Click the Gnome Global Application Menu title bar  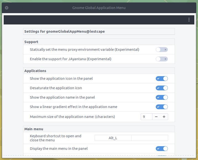click(x=99, y=8)
